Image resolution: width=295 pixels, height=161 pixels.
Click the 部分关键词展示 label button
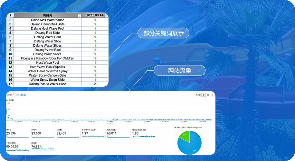pyautogui.click(x=163, y=33)
